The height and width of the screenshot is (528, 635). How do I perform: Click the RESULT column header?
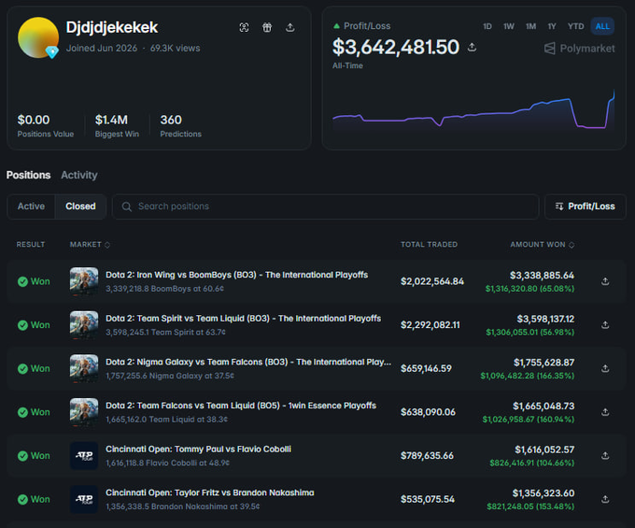coord(31,244)
